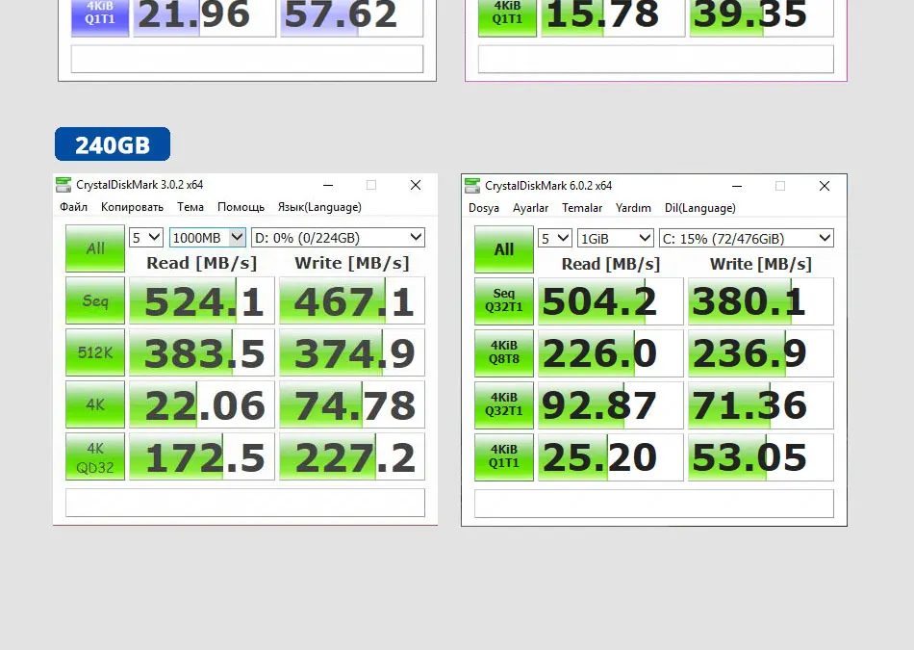Image resolution: width=914 pixels, height=650 pixels.
Task: Select the 383.5 read result for 512K
Action: click(x=202, y=352)
